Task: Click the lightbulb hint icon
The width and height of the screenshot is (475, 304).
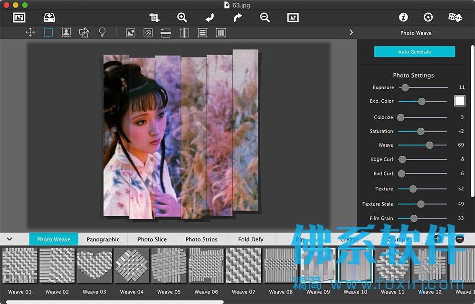Action: (103, 32)
